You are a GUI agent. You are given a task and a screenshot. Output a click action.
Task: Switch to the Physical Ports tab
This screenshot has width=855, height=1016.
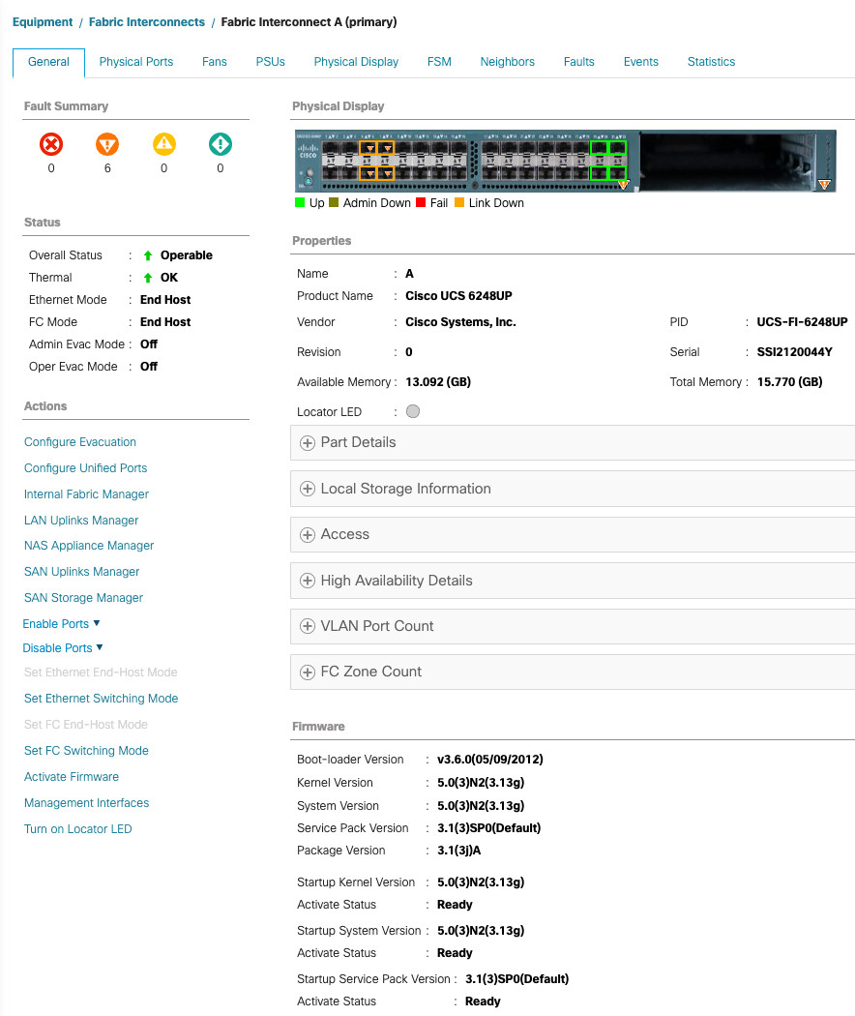pyautogui.click(x=136, y=62)
